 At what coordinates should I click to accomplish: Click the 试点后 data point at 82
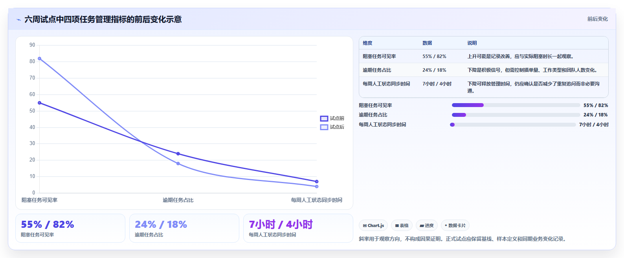[x=39, y=59]
